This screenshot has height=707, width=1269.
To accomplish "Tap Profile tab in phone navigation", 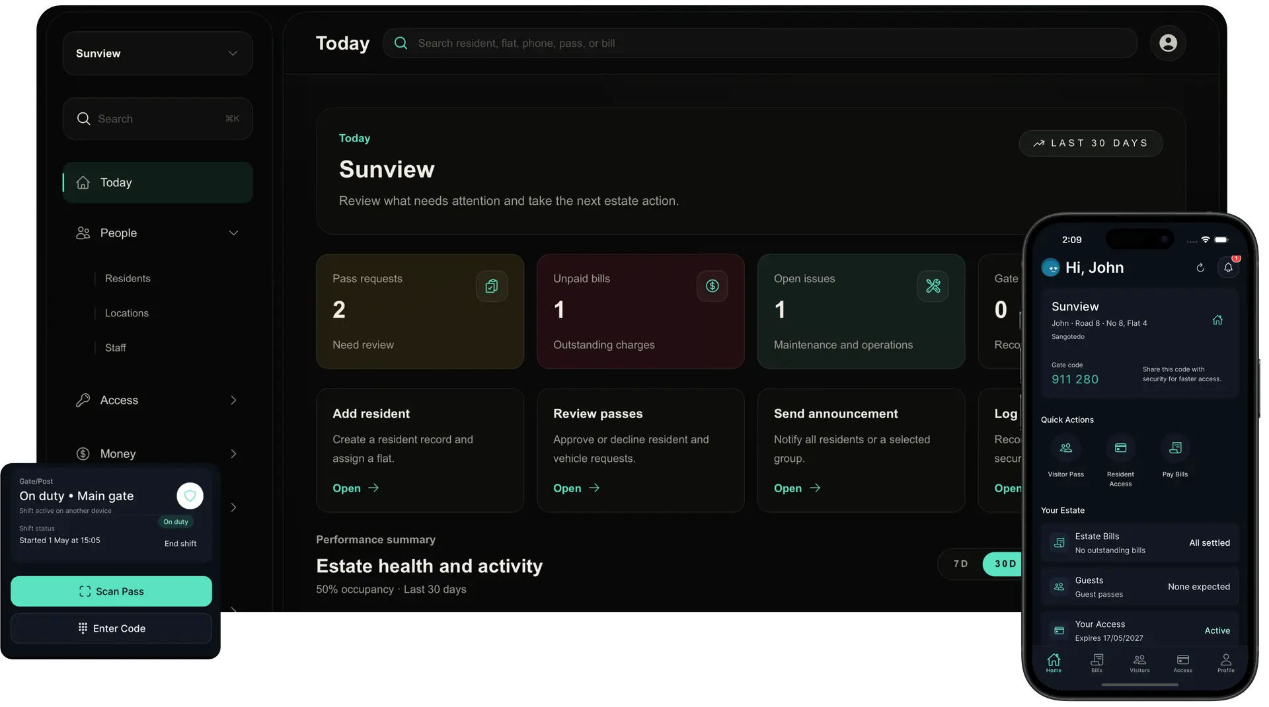I will click(x=1226, y=663).
